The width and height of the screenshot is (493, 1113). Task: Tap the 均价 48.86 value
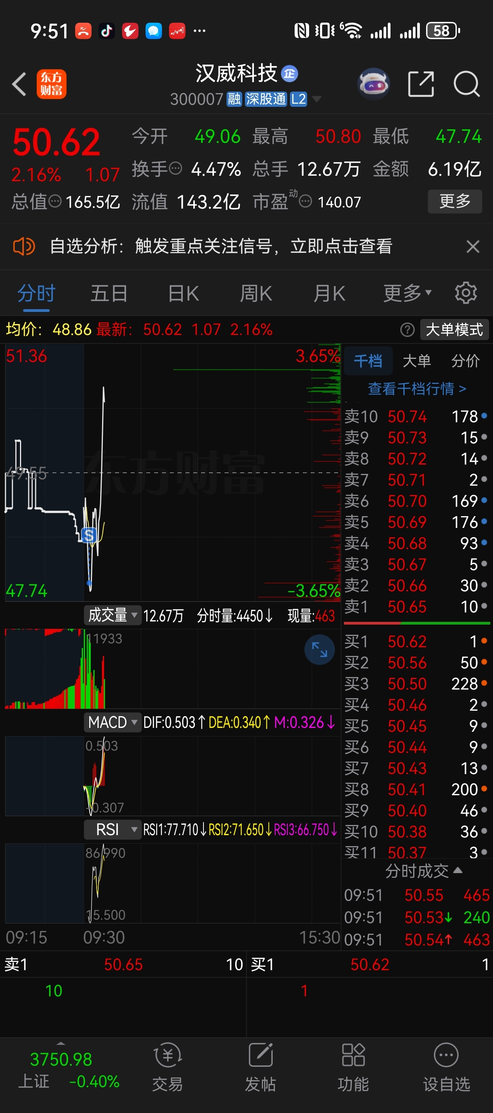coord(49,330)
